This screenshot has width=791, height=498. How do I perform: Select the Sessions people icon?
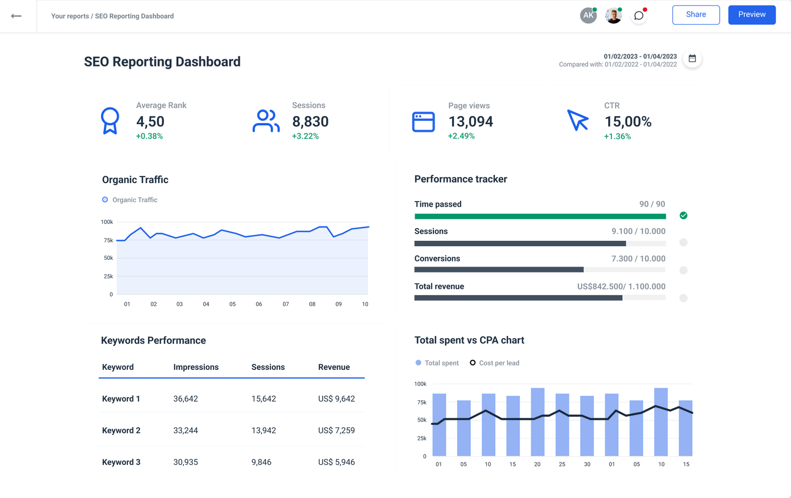click(x=266, y=120)
